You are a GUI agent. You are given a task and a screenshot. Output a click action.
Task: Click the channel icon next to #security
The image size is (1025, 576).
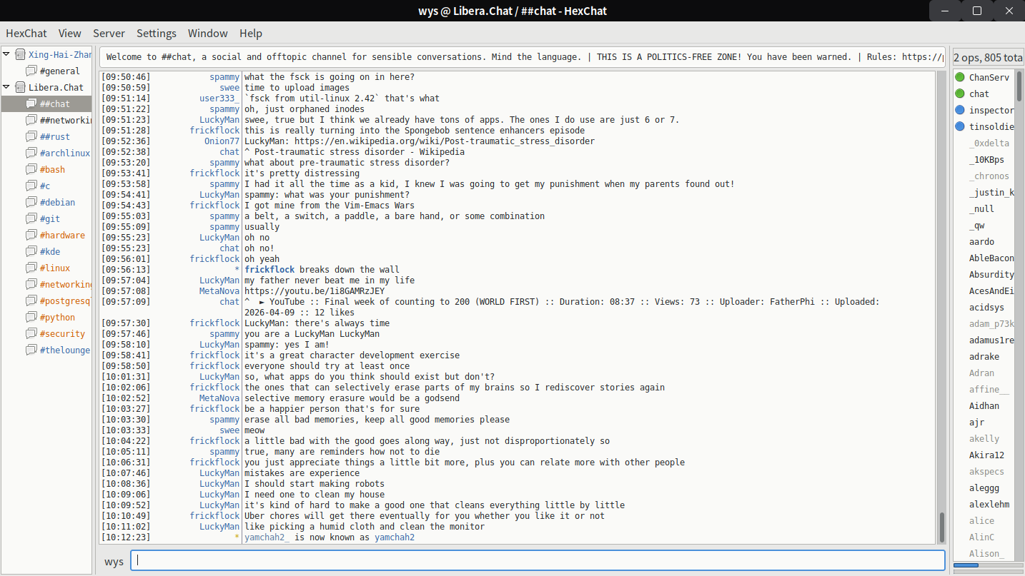pyautogui.click(x=31, y=333)
